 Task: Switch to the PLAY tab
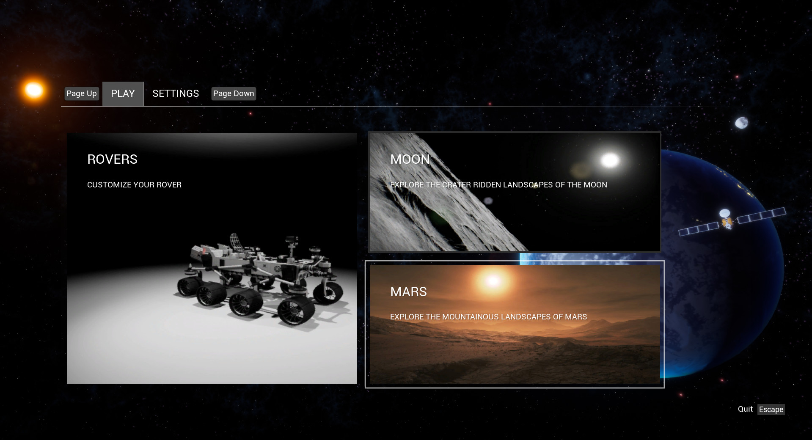coord(123,93)
